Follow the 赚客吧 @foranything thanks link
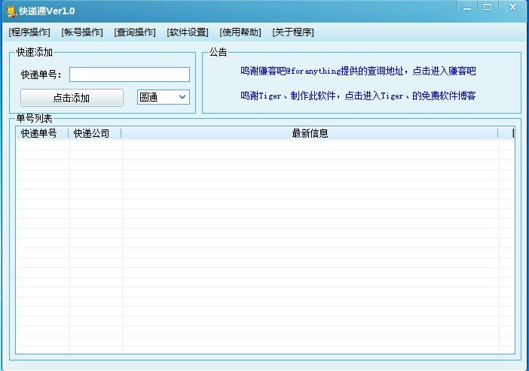This screenshot has width=529, height=371. coord(358,71)
